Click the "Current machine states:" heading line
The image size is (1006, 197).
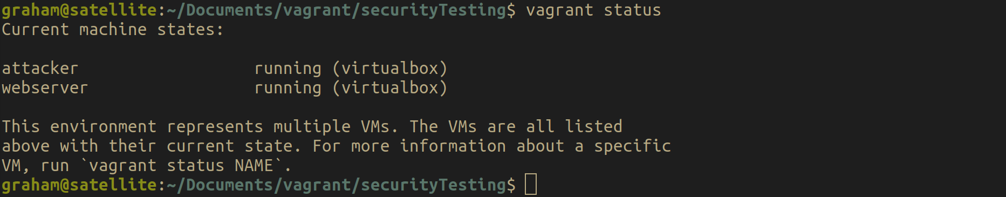pyautogui.click(x=112, y=30)
